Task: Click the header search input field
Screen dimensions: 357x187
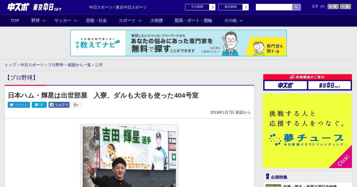Action: (274, 7)
